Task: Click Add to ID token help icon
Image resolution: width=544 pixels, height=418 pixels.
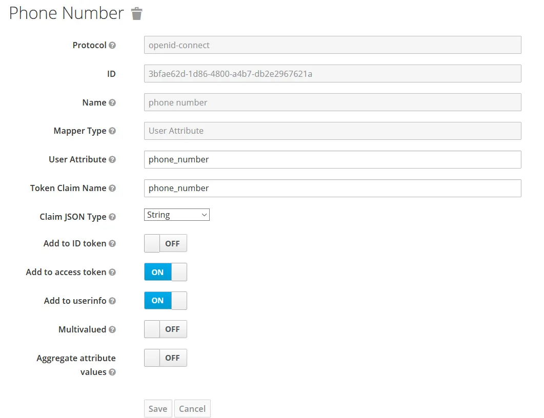Action: click(x=112, y=243)
